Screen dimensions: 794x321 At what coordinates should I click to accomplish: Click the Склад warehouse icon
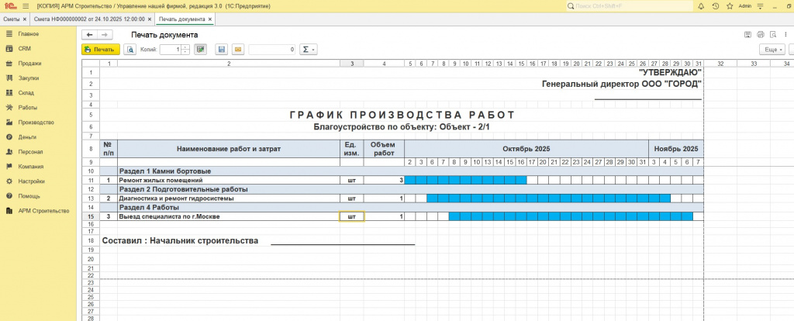tap(9, 92)
